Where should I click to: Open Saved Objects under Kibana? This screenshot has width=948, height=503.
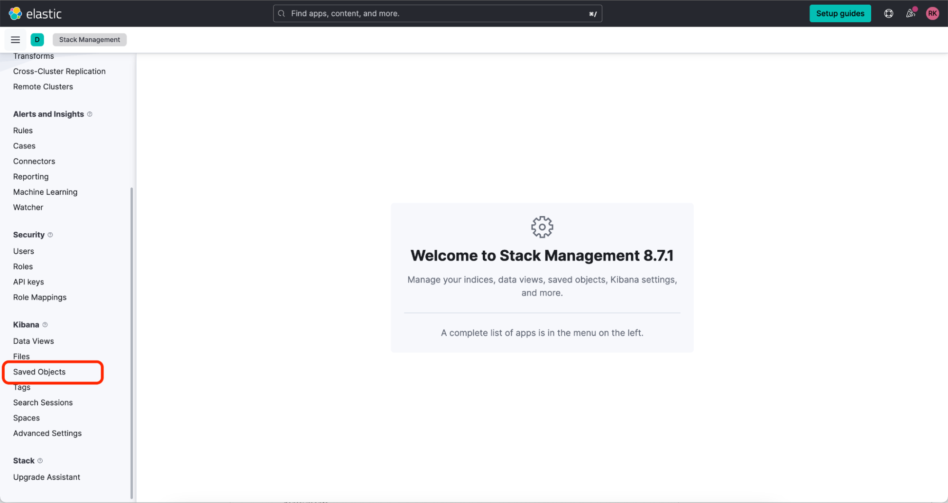(39, 372)
